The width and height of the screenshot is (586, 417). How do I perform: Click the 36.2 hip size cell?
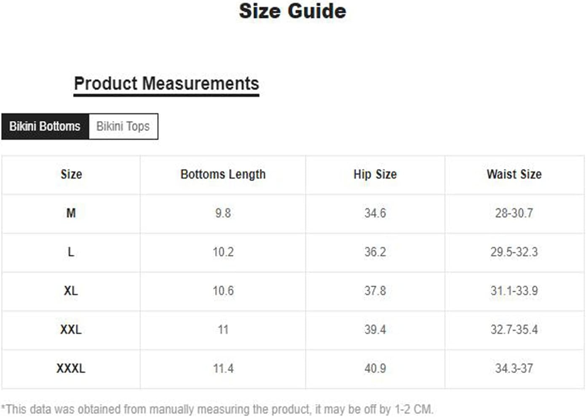coord(375,252)
